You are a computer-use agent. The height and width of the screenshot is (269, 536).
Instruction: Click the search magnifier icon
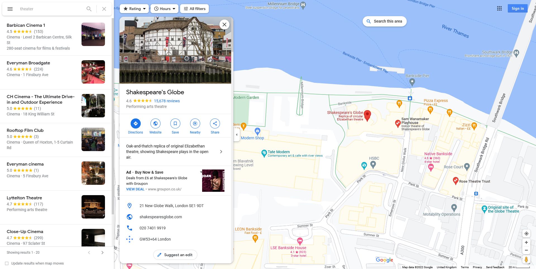(89, 9)
